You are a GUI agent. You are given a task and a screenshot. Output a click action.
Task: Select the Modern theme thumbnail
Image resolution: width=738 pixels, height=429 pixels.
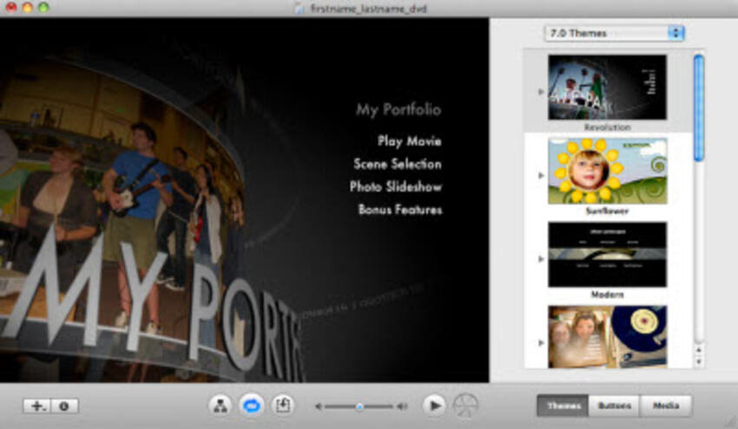(x=607, y=254)
